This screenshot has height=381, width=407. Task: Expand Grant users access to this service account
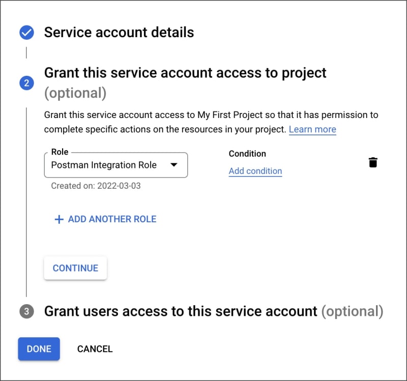[181, 311]
